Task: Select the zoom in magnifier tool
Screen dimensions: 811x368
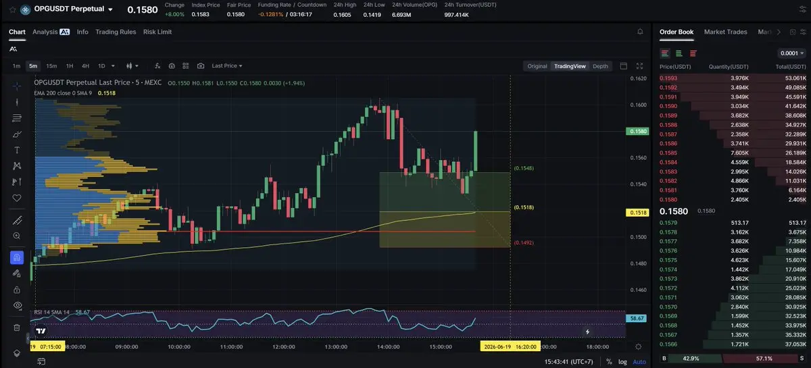Action: [x=17, y=236]
